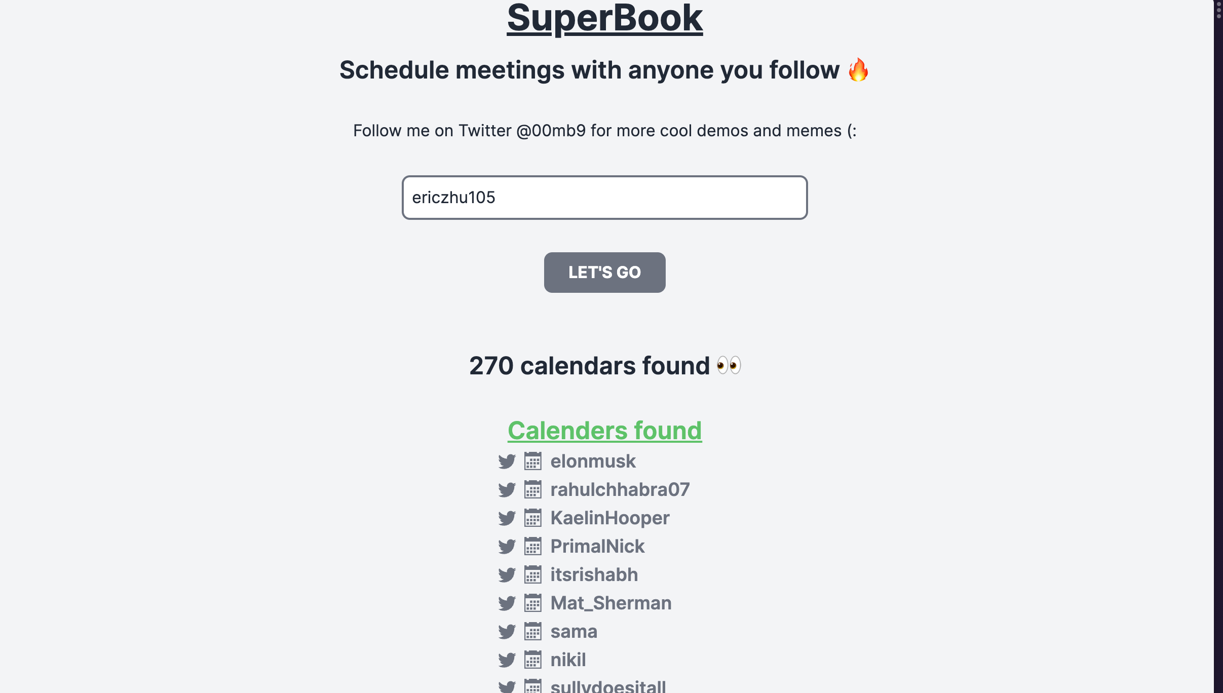Open the calendar icon beside rahulchhabra07
1223x693 pixels.
point(532,490)
